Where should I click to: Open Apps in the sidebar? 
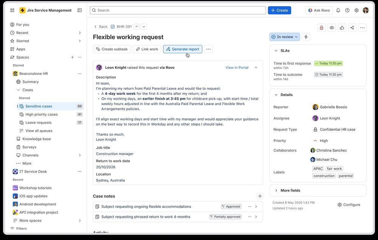(x=21, y=49)
